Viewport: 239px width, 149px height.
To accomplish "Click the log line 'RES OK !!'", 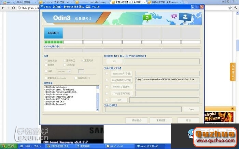I will [x=54, y=102].
